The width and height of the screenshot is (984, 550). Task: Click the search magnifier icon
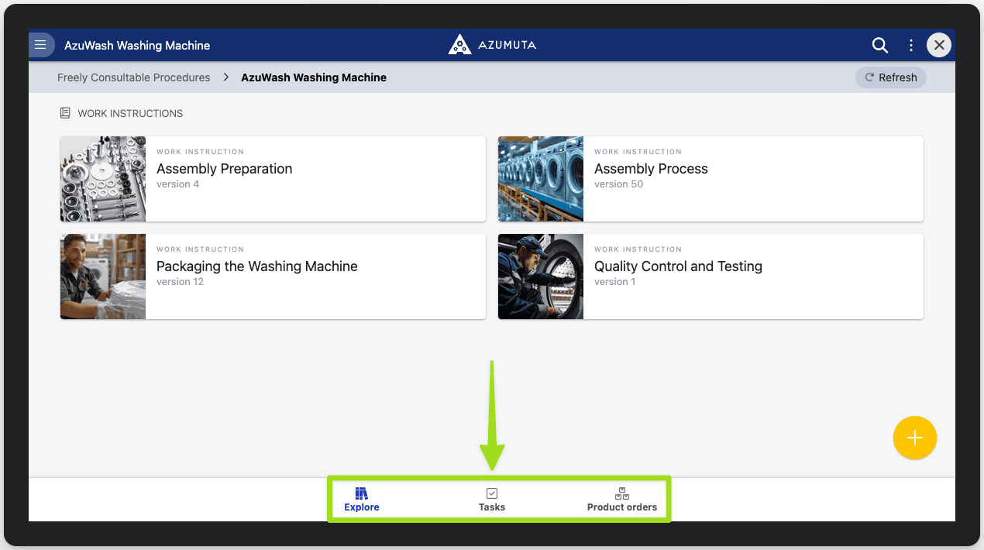879,45
